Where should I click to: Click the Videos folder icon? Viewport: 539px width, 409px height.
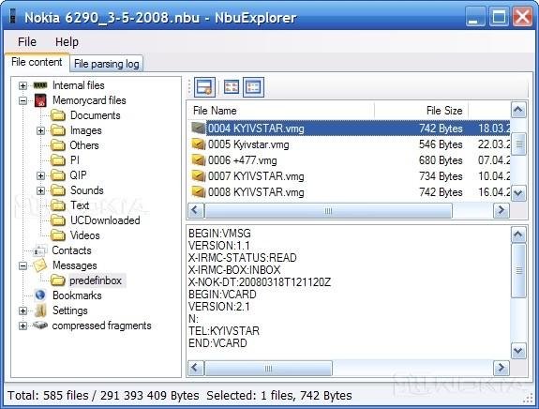tap(58, 235)
